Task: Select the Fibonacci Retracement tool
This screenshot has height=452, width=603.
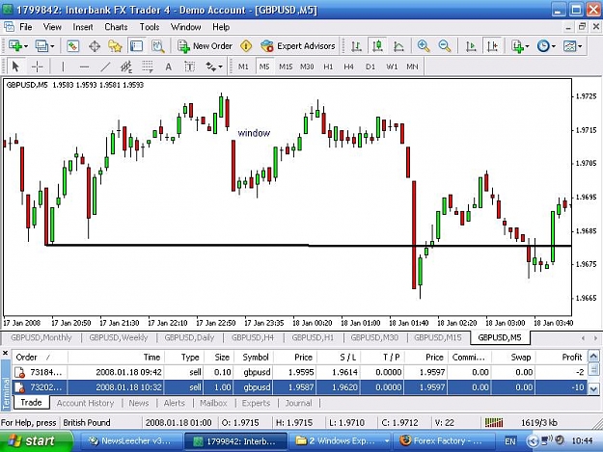Action: click(148, 66)
